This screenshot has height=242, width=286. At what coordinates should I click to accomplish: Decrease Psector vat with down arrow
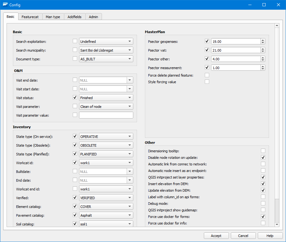coord(263,52)
